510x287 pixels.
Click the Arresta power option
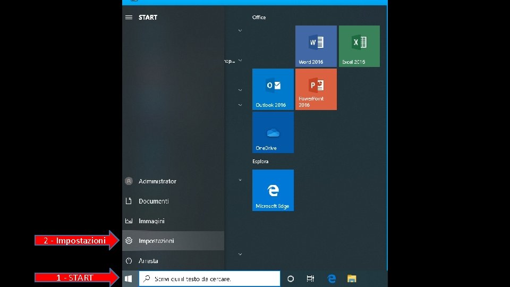click(x=173, y=260)
